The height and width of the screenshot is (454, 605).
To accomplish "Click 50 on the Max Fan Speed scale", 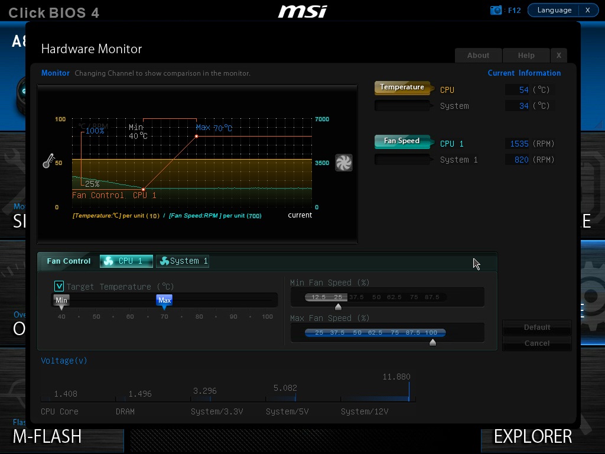I will [x=357, y=332].
